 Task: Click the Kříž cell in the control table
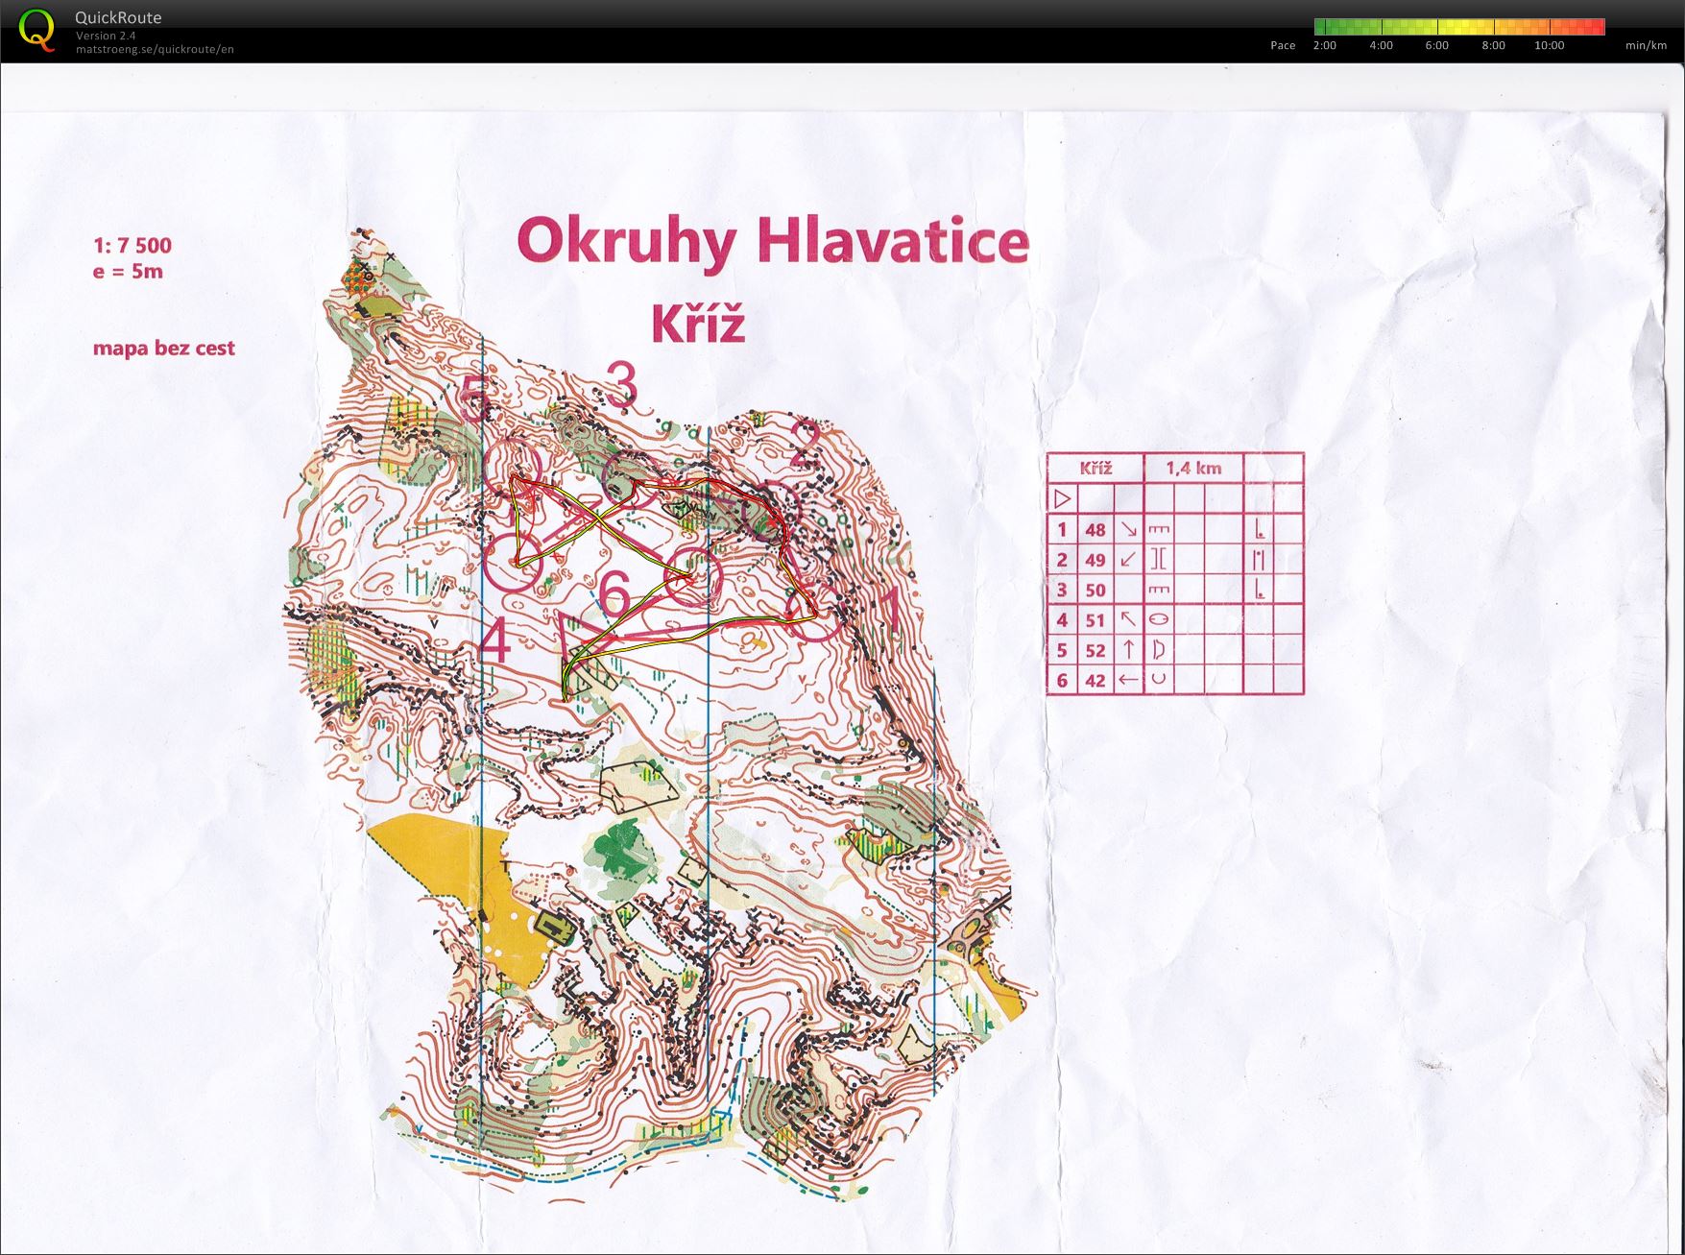point(1095,468)
